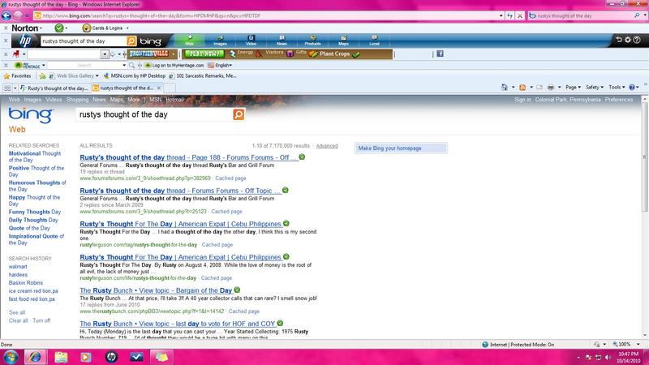Viewport: 649px width, 365px height.
Task: Open Windows Explorer folder on the taskbar
Action: click(x=61, y=357)
